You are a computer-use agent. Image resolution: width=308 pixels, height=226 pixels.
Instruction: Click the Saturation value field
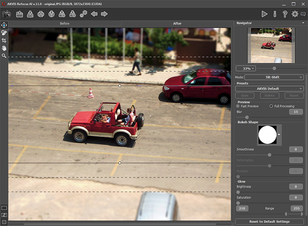[296, 197]
